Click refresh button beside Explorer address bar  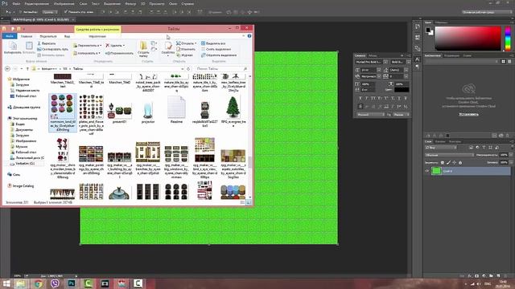click(x=188, y=69)
